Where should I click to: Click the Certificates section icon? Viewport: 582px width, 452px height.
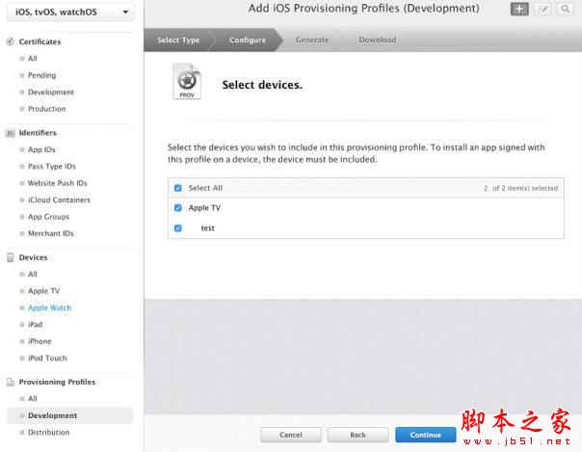point(11,41)
